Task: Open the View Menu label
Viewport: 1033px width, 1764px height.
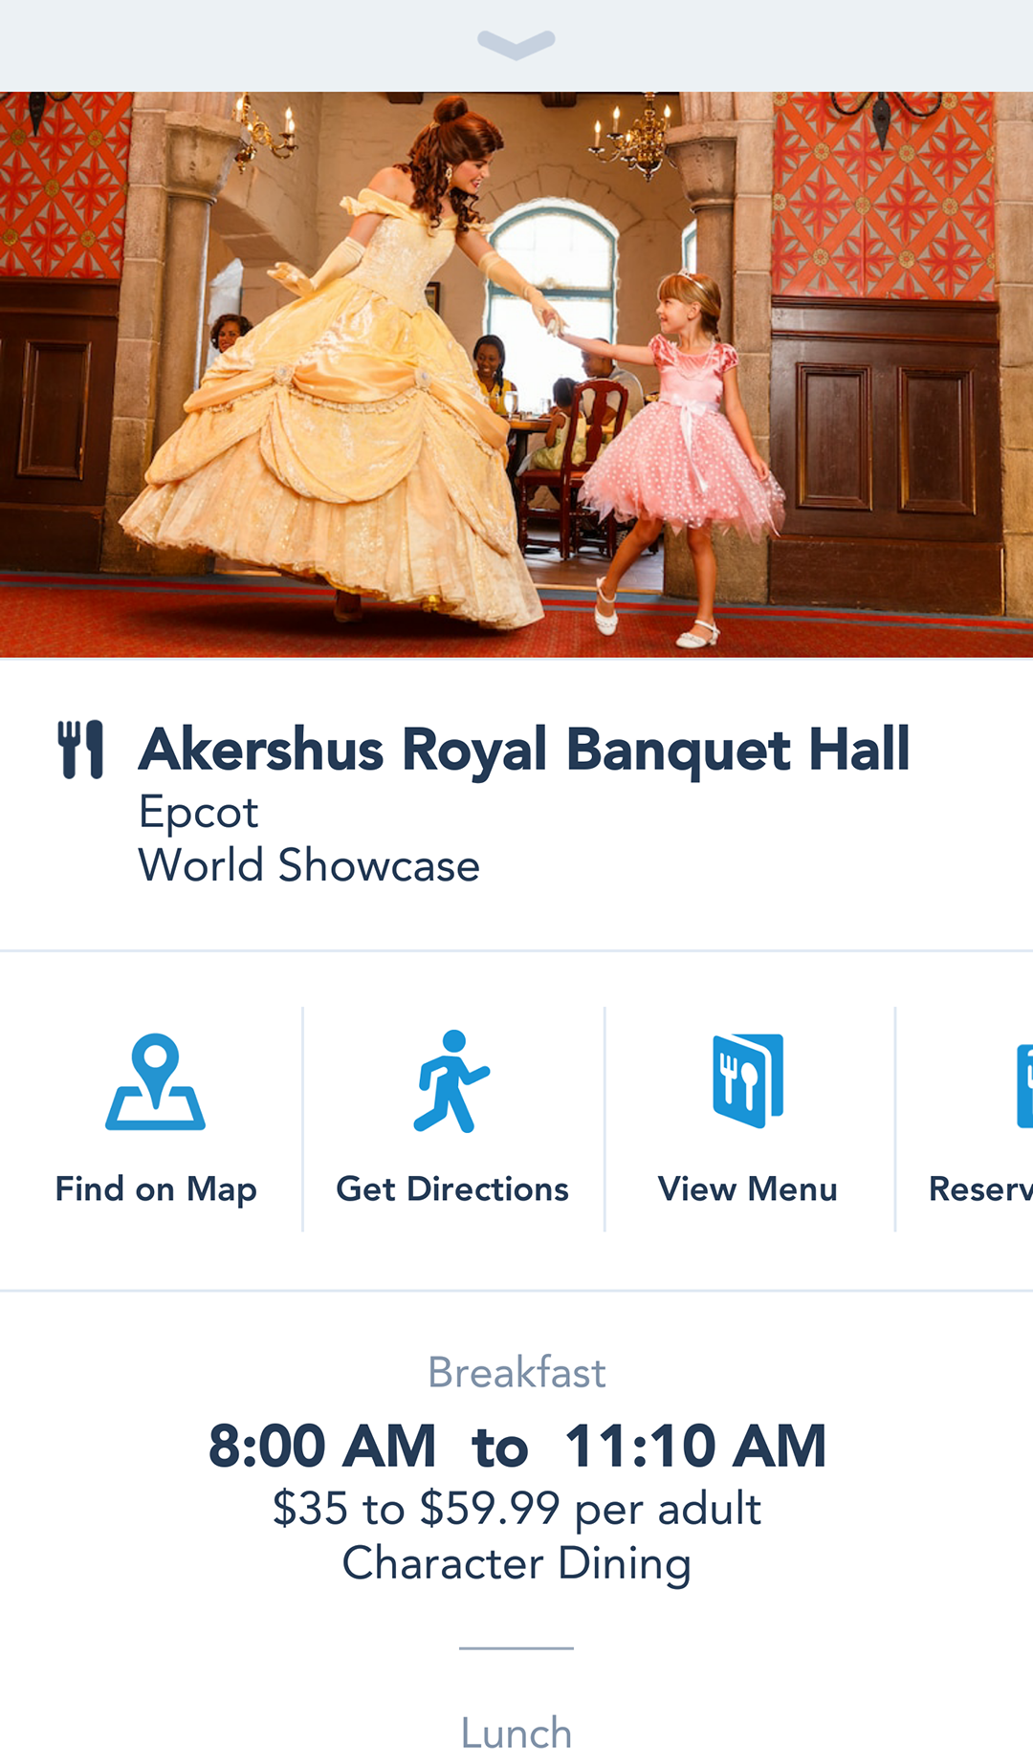Action: 748,1189
